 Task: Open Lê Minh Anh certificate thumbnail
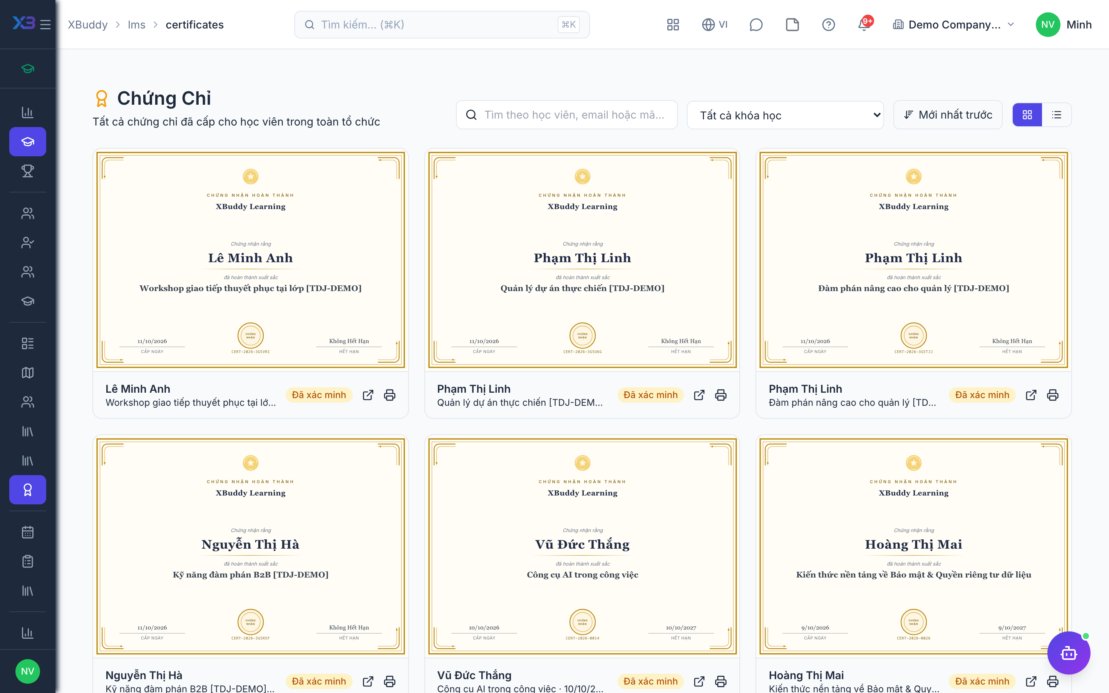(251, 260)
